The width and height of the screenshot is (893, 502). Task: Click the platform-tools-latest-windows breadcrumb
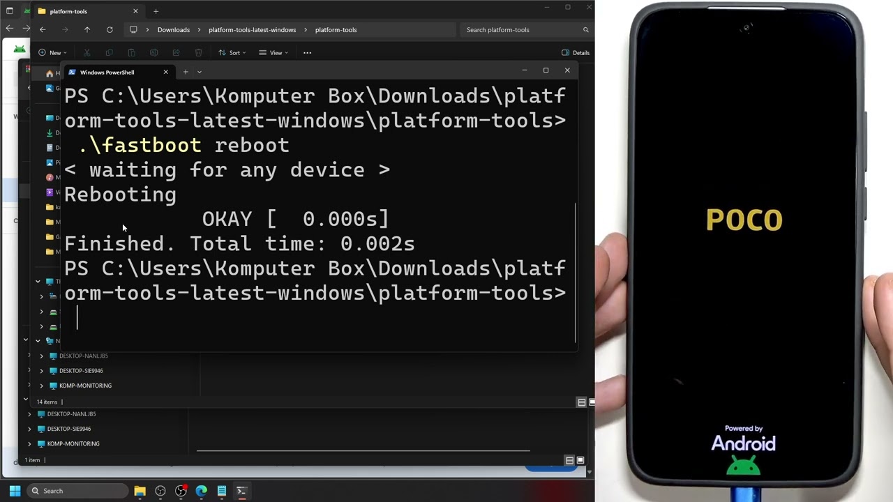coord(253,30)
